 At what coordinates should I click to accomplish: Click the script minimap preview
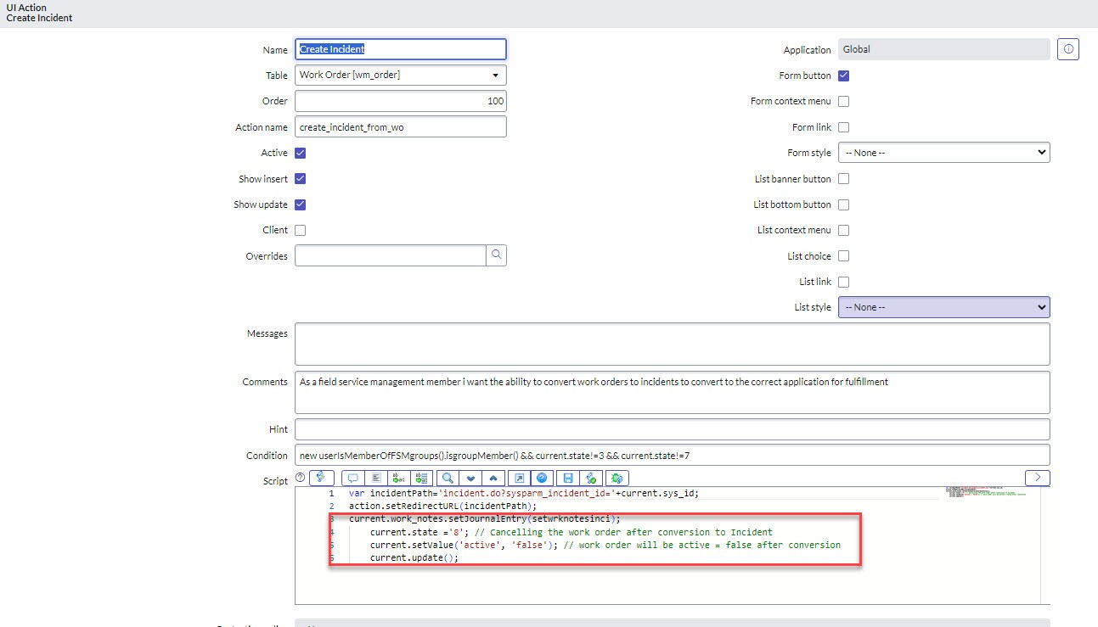tap(985, 492)
